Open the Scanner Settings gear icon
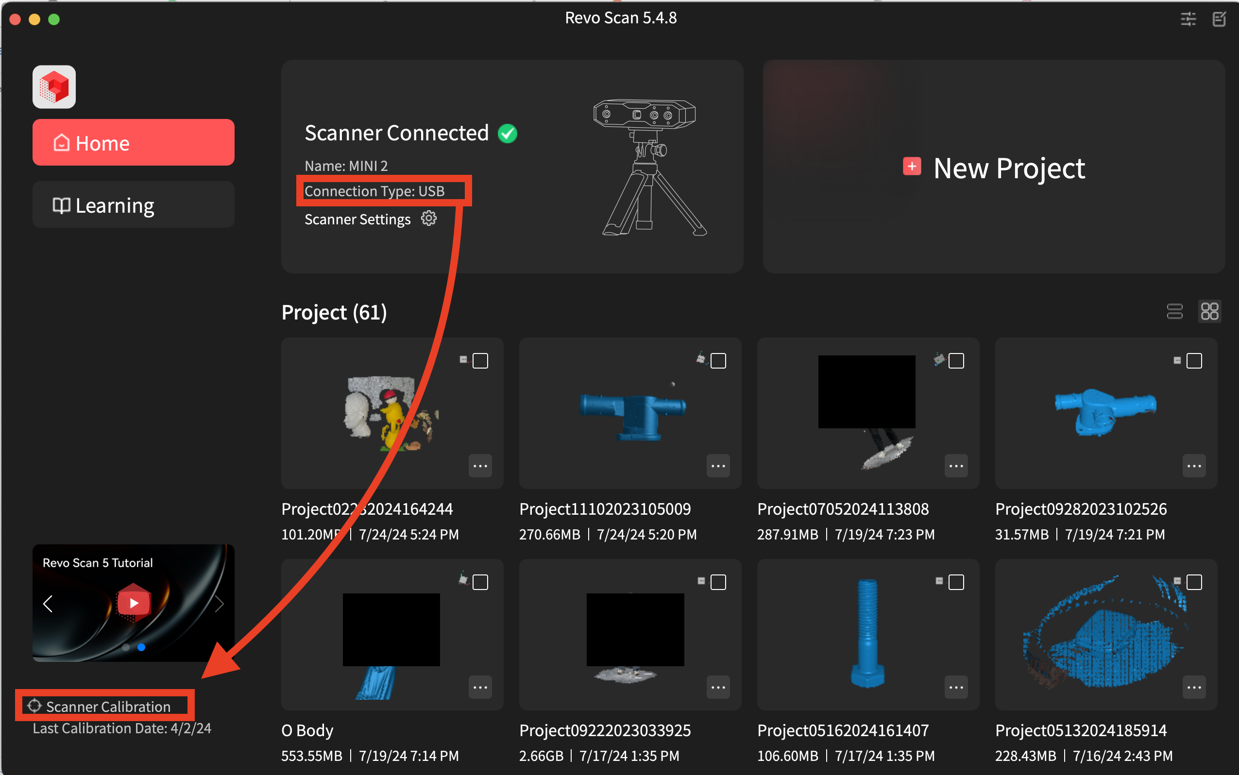 pos(428,218)
